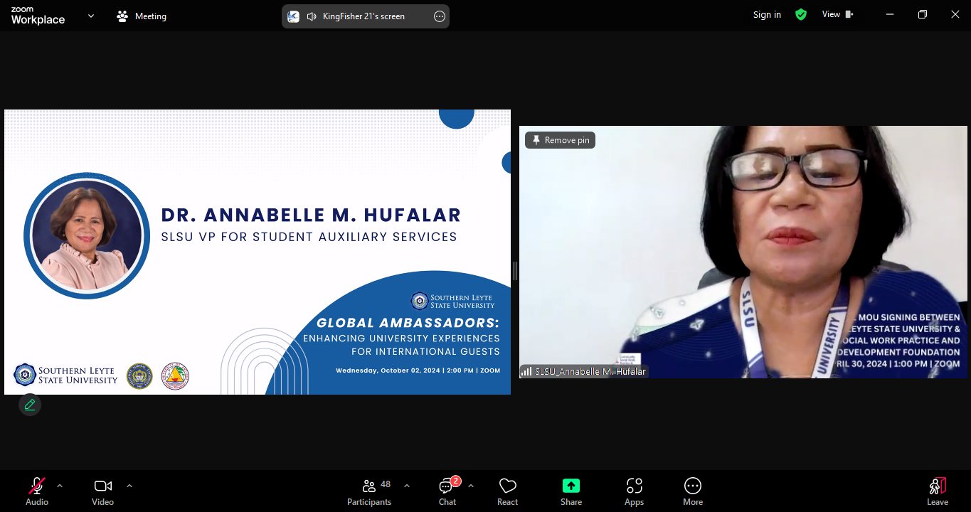Minimize the Zoom window
Screen dimensions: 971x512
click(x=890, y=14)
